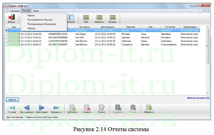Viewport: 214px width, 135px height.
Task: Select Реестр from the reports menu
Action: coord(31,28)
